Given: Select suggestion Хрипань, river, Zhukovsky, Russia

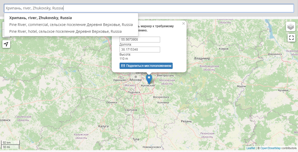Looking at the screenshot, I should coord(41,18).
